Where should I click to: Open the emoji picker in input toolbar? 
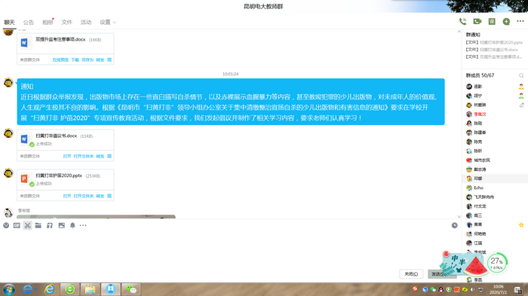6,225
